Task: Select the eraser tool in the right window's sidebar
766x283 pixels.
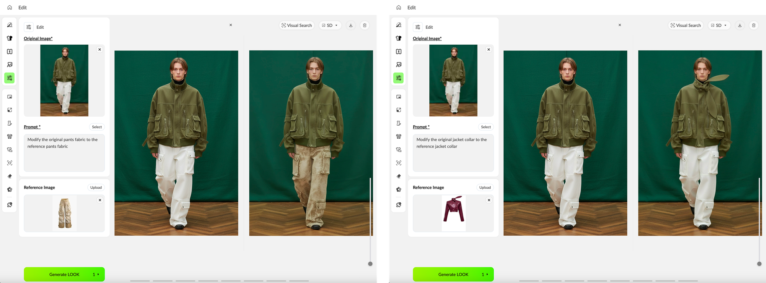Action: point(399,176)
